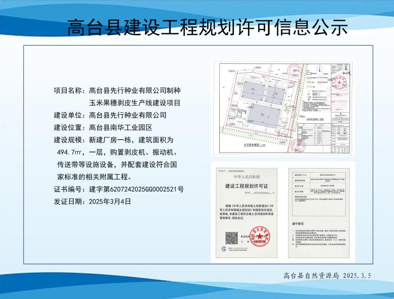Select the line 新建厂房一栋，建筑面积为
Viewport: 394px width, 299px height.
point(131,140)
